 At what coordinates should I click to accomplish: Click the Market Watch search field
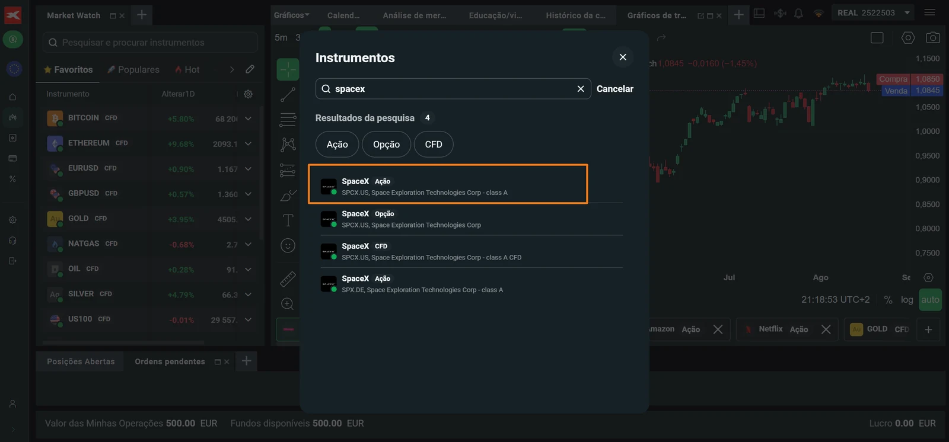150,43
